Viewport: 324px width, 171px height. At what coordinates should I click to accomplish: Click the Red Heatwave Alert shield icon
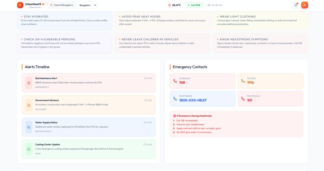tap(29, 83)
